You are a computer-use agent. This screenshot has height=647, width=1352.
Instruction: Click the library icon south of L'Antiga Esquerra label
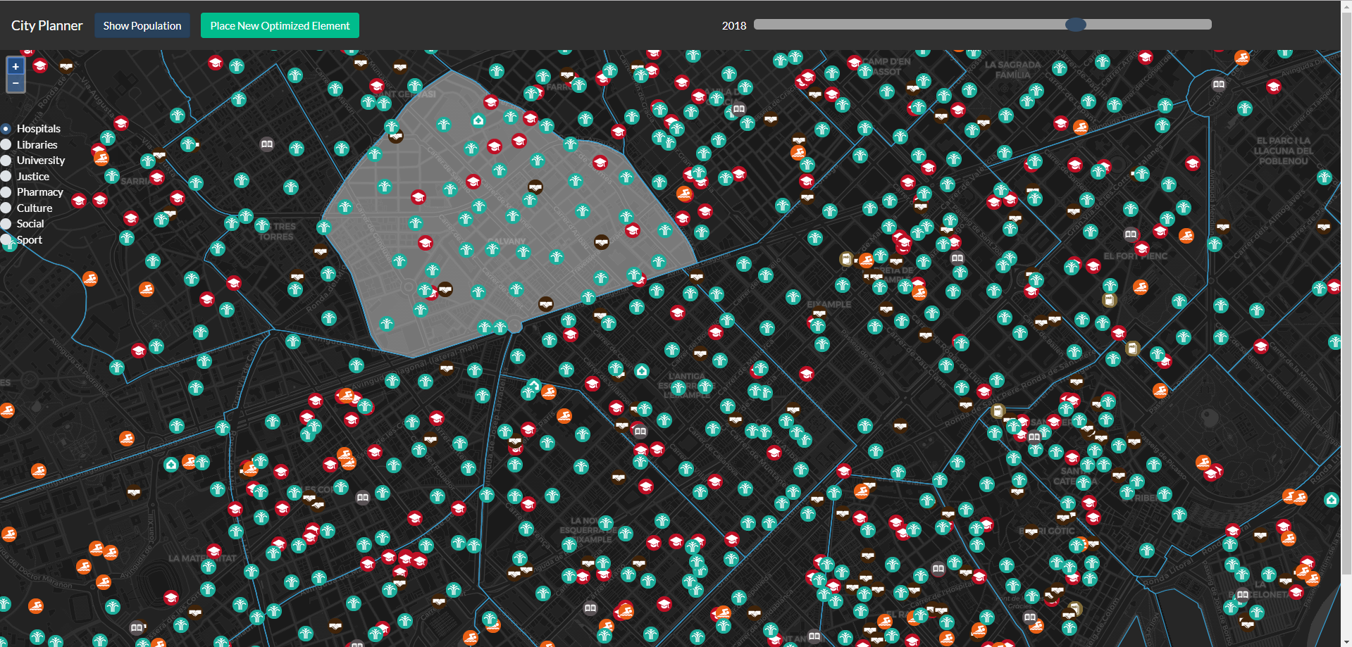pos(640,432)
